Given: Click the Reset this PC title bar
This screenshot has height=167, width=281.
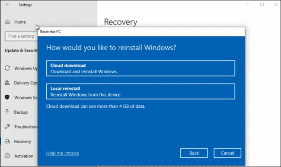Looking at the screenshot, I should 141,32.
